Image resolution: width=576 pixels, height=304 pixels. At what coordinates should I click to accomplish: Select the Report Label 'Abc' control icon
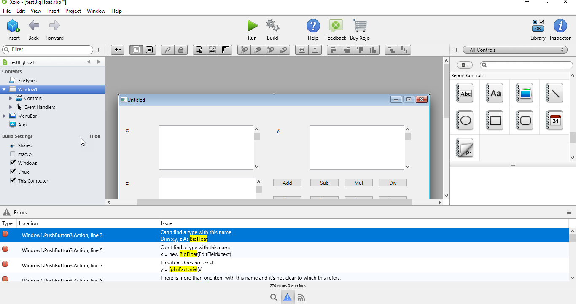pyautogui.click(x=465, y=93)
